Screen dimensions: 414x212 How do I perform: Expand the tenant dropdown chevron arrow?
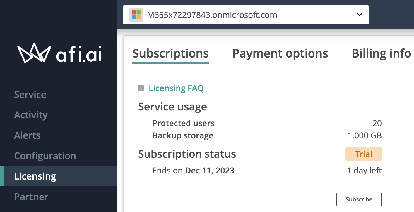click(360, 15)
